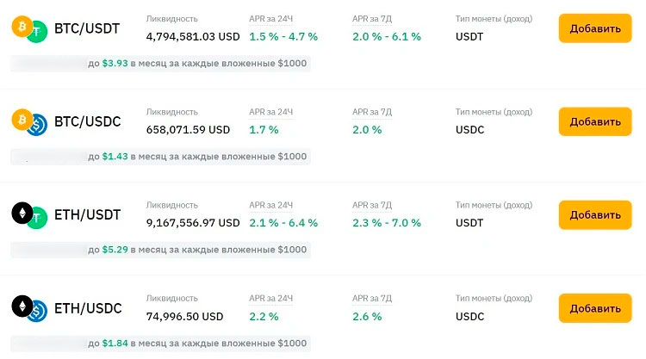Open the BTC/USDT pair name
This screenshot has height=359, width=646.
click(x=87, y=28)
